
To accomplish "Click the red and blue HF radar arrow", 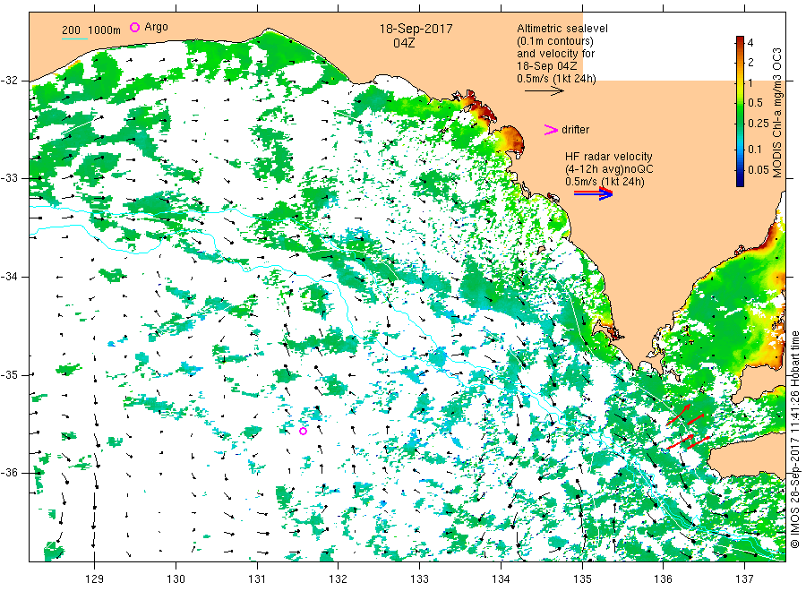I will pos(594,193).
